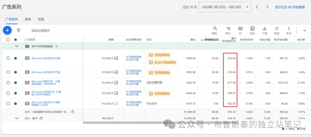This screenshot has height=137, width=311.
Task: Click 受预算限制 badge for 巴孟 campaign
Action: [x=159, y=73]
